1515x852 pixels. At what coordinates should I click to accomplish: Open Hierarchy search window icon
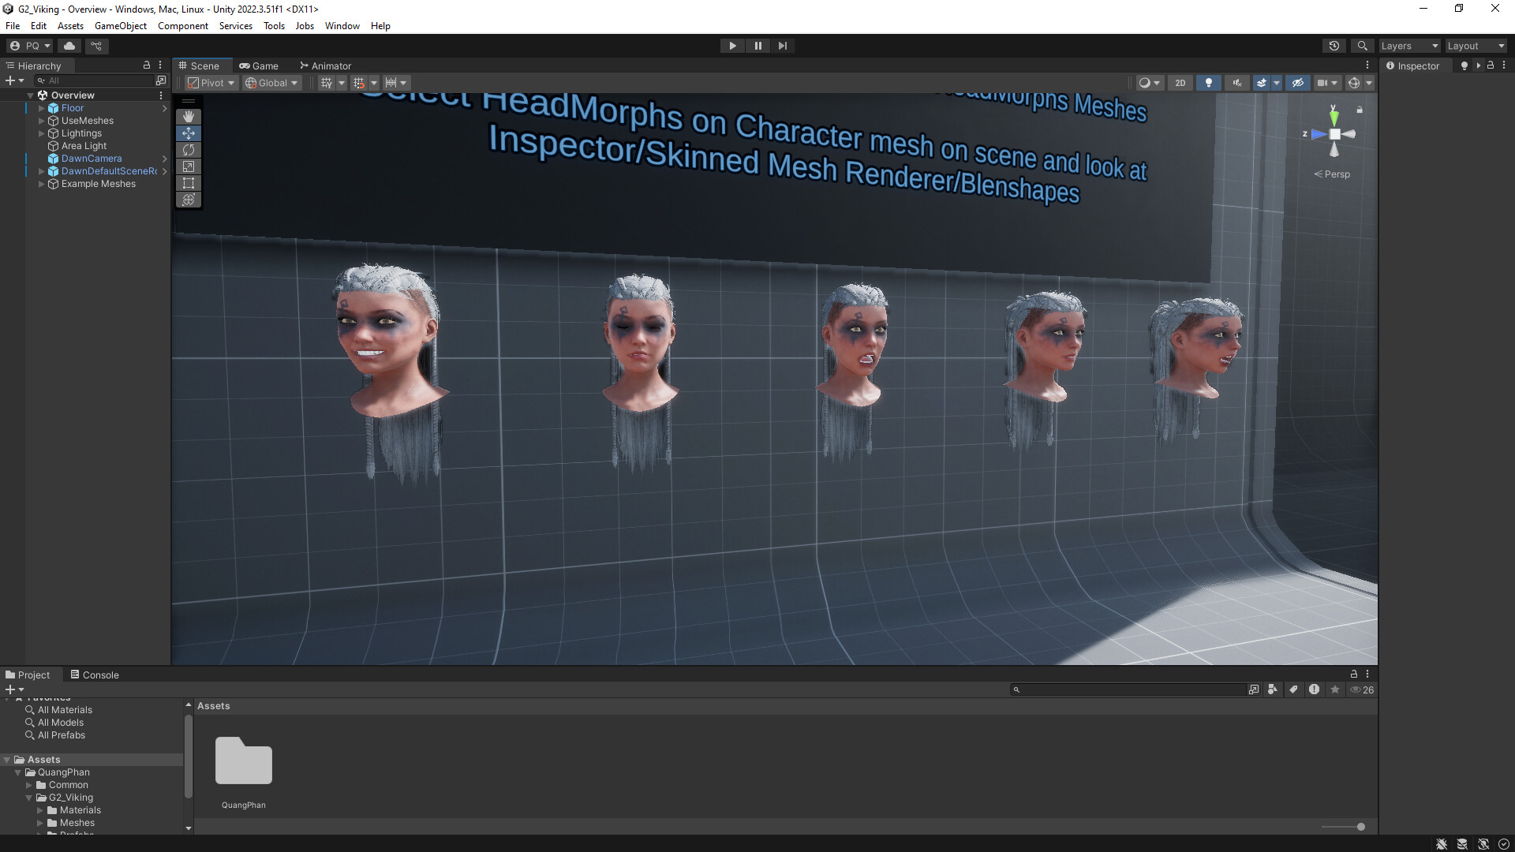[161, 80]
